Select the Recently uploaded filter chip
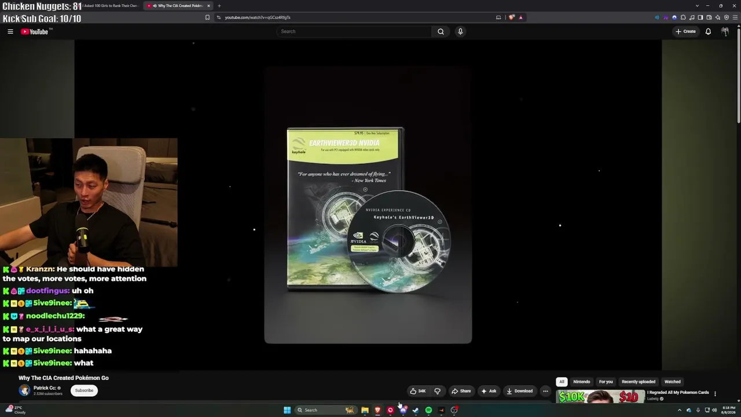 tap(639, 382)
